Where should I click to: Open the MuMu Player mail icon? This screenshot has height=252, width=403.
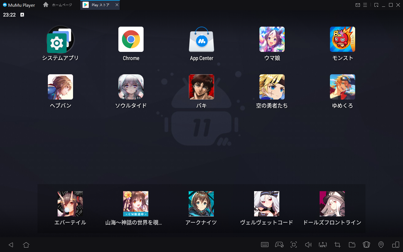click(x=358, y=5)
